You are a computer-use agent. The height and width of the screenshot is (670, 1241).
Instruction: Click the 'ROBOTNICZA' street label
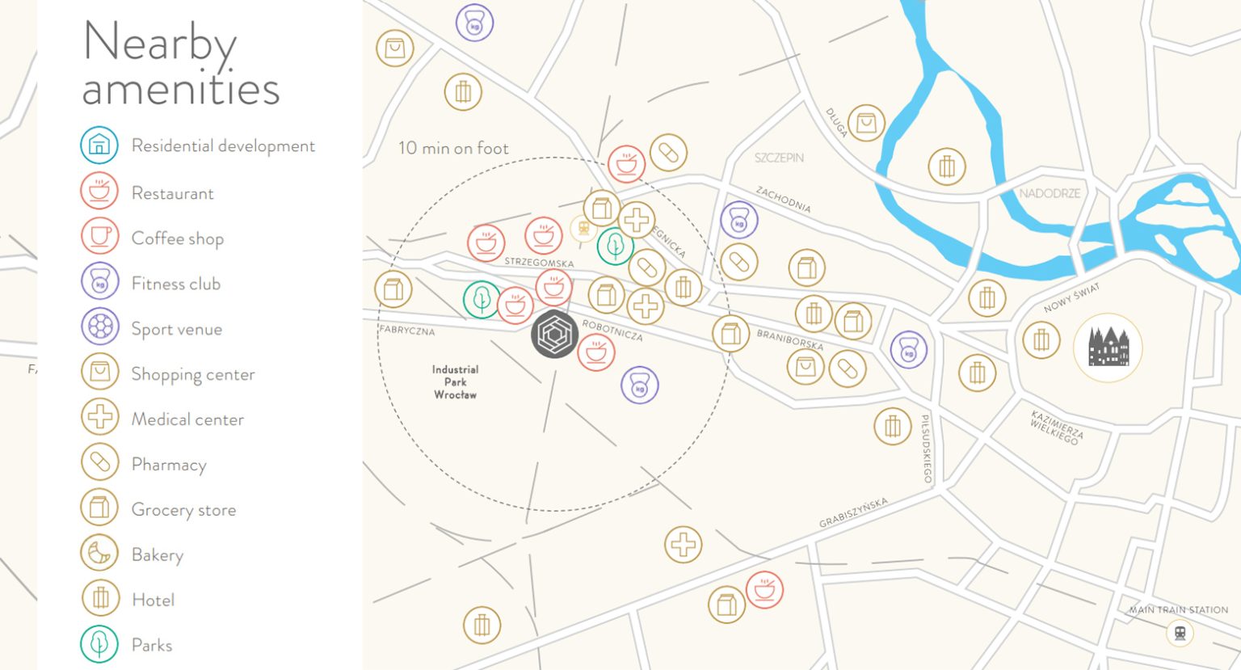click(x=612, y=331)
